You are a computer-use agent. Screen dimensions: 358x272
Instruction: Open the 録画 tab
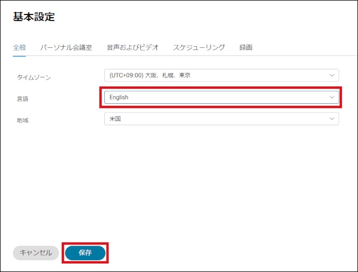(246, 47)
